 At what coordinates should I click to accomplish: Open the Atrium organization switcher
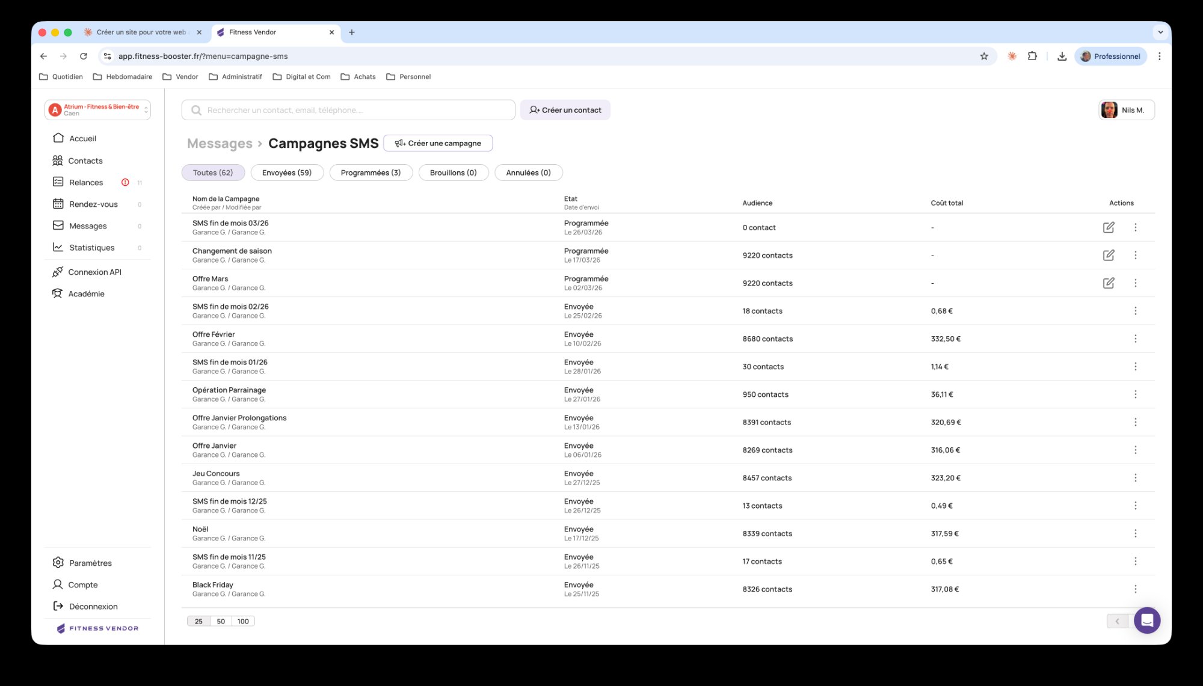click(x=97, y=109)
